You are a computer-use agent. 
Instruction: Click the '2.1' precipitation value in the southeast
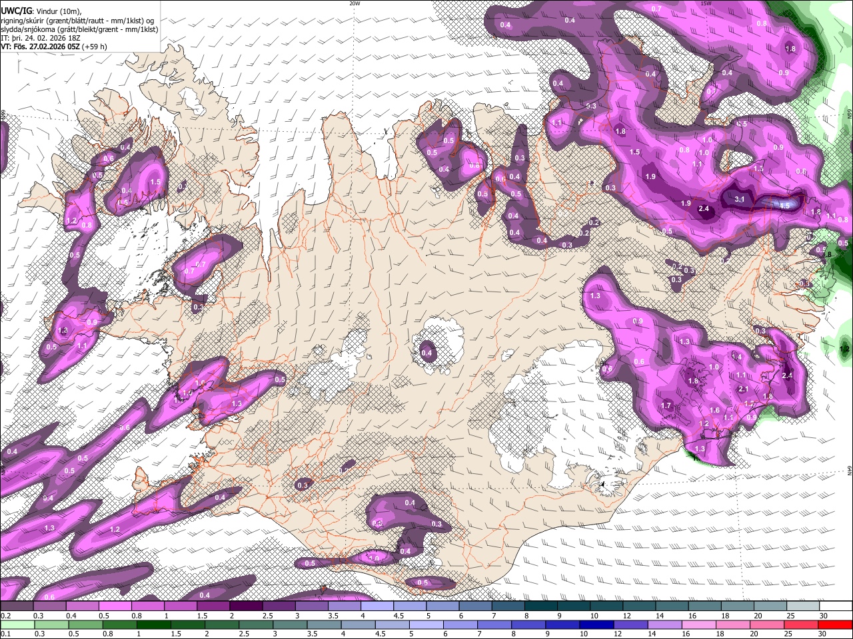click(x=744, y=389)
